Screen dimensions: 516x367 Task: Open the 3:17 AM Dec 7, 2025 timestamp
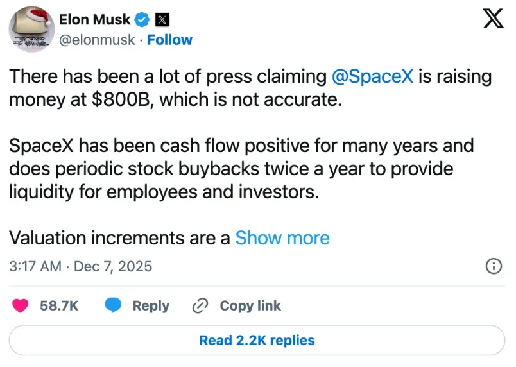coord(81,266)
